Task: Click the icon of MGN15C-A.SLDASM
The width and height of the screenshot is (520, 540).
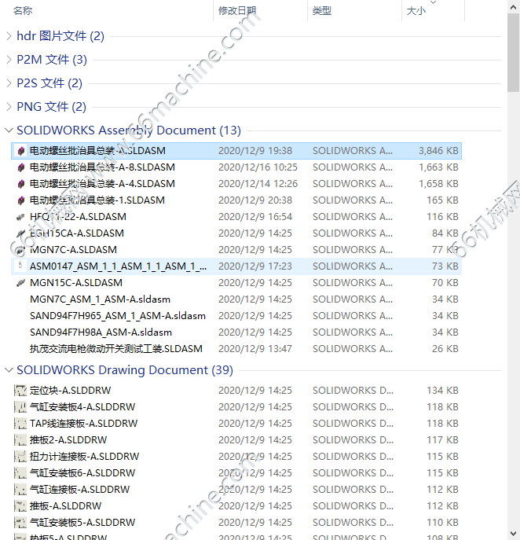Action: (x=20, y=283)
